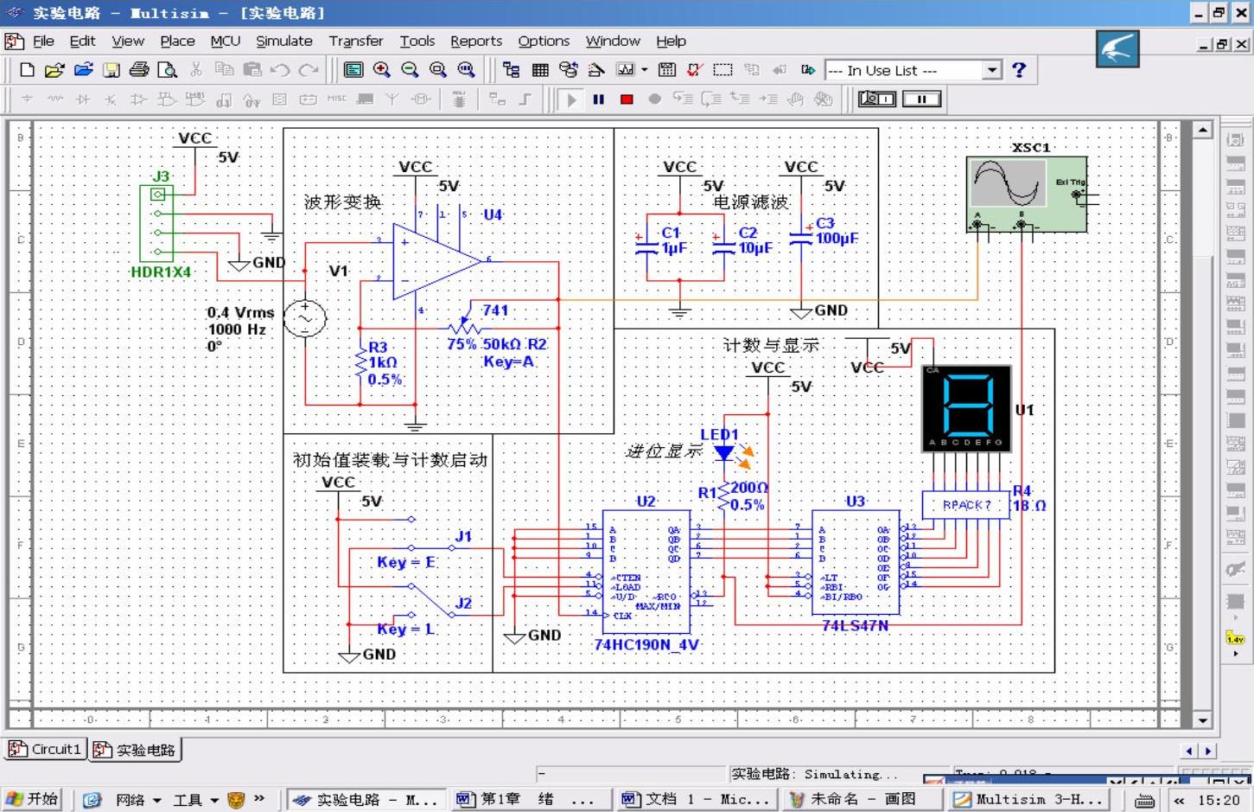The width and height of the screenshot is (1254, 812).
Task: Expand the In Use List dropdown
Action: [992, 70]
